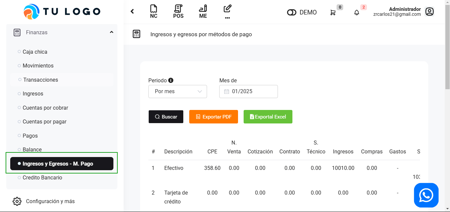Open the user profile avatar icon

(429, 12)
